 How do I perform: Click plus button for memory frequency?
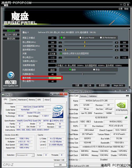[x=117, y=50]
